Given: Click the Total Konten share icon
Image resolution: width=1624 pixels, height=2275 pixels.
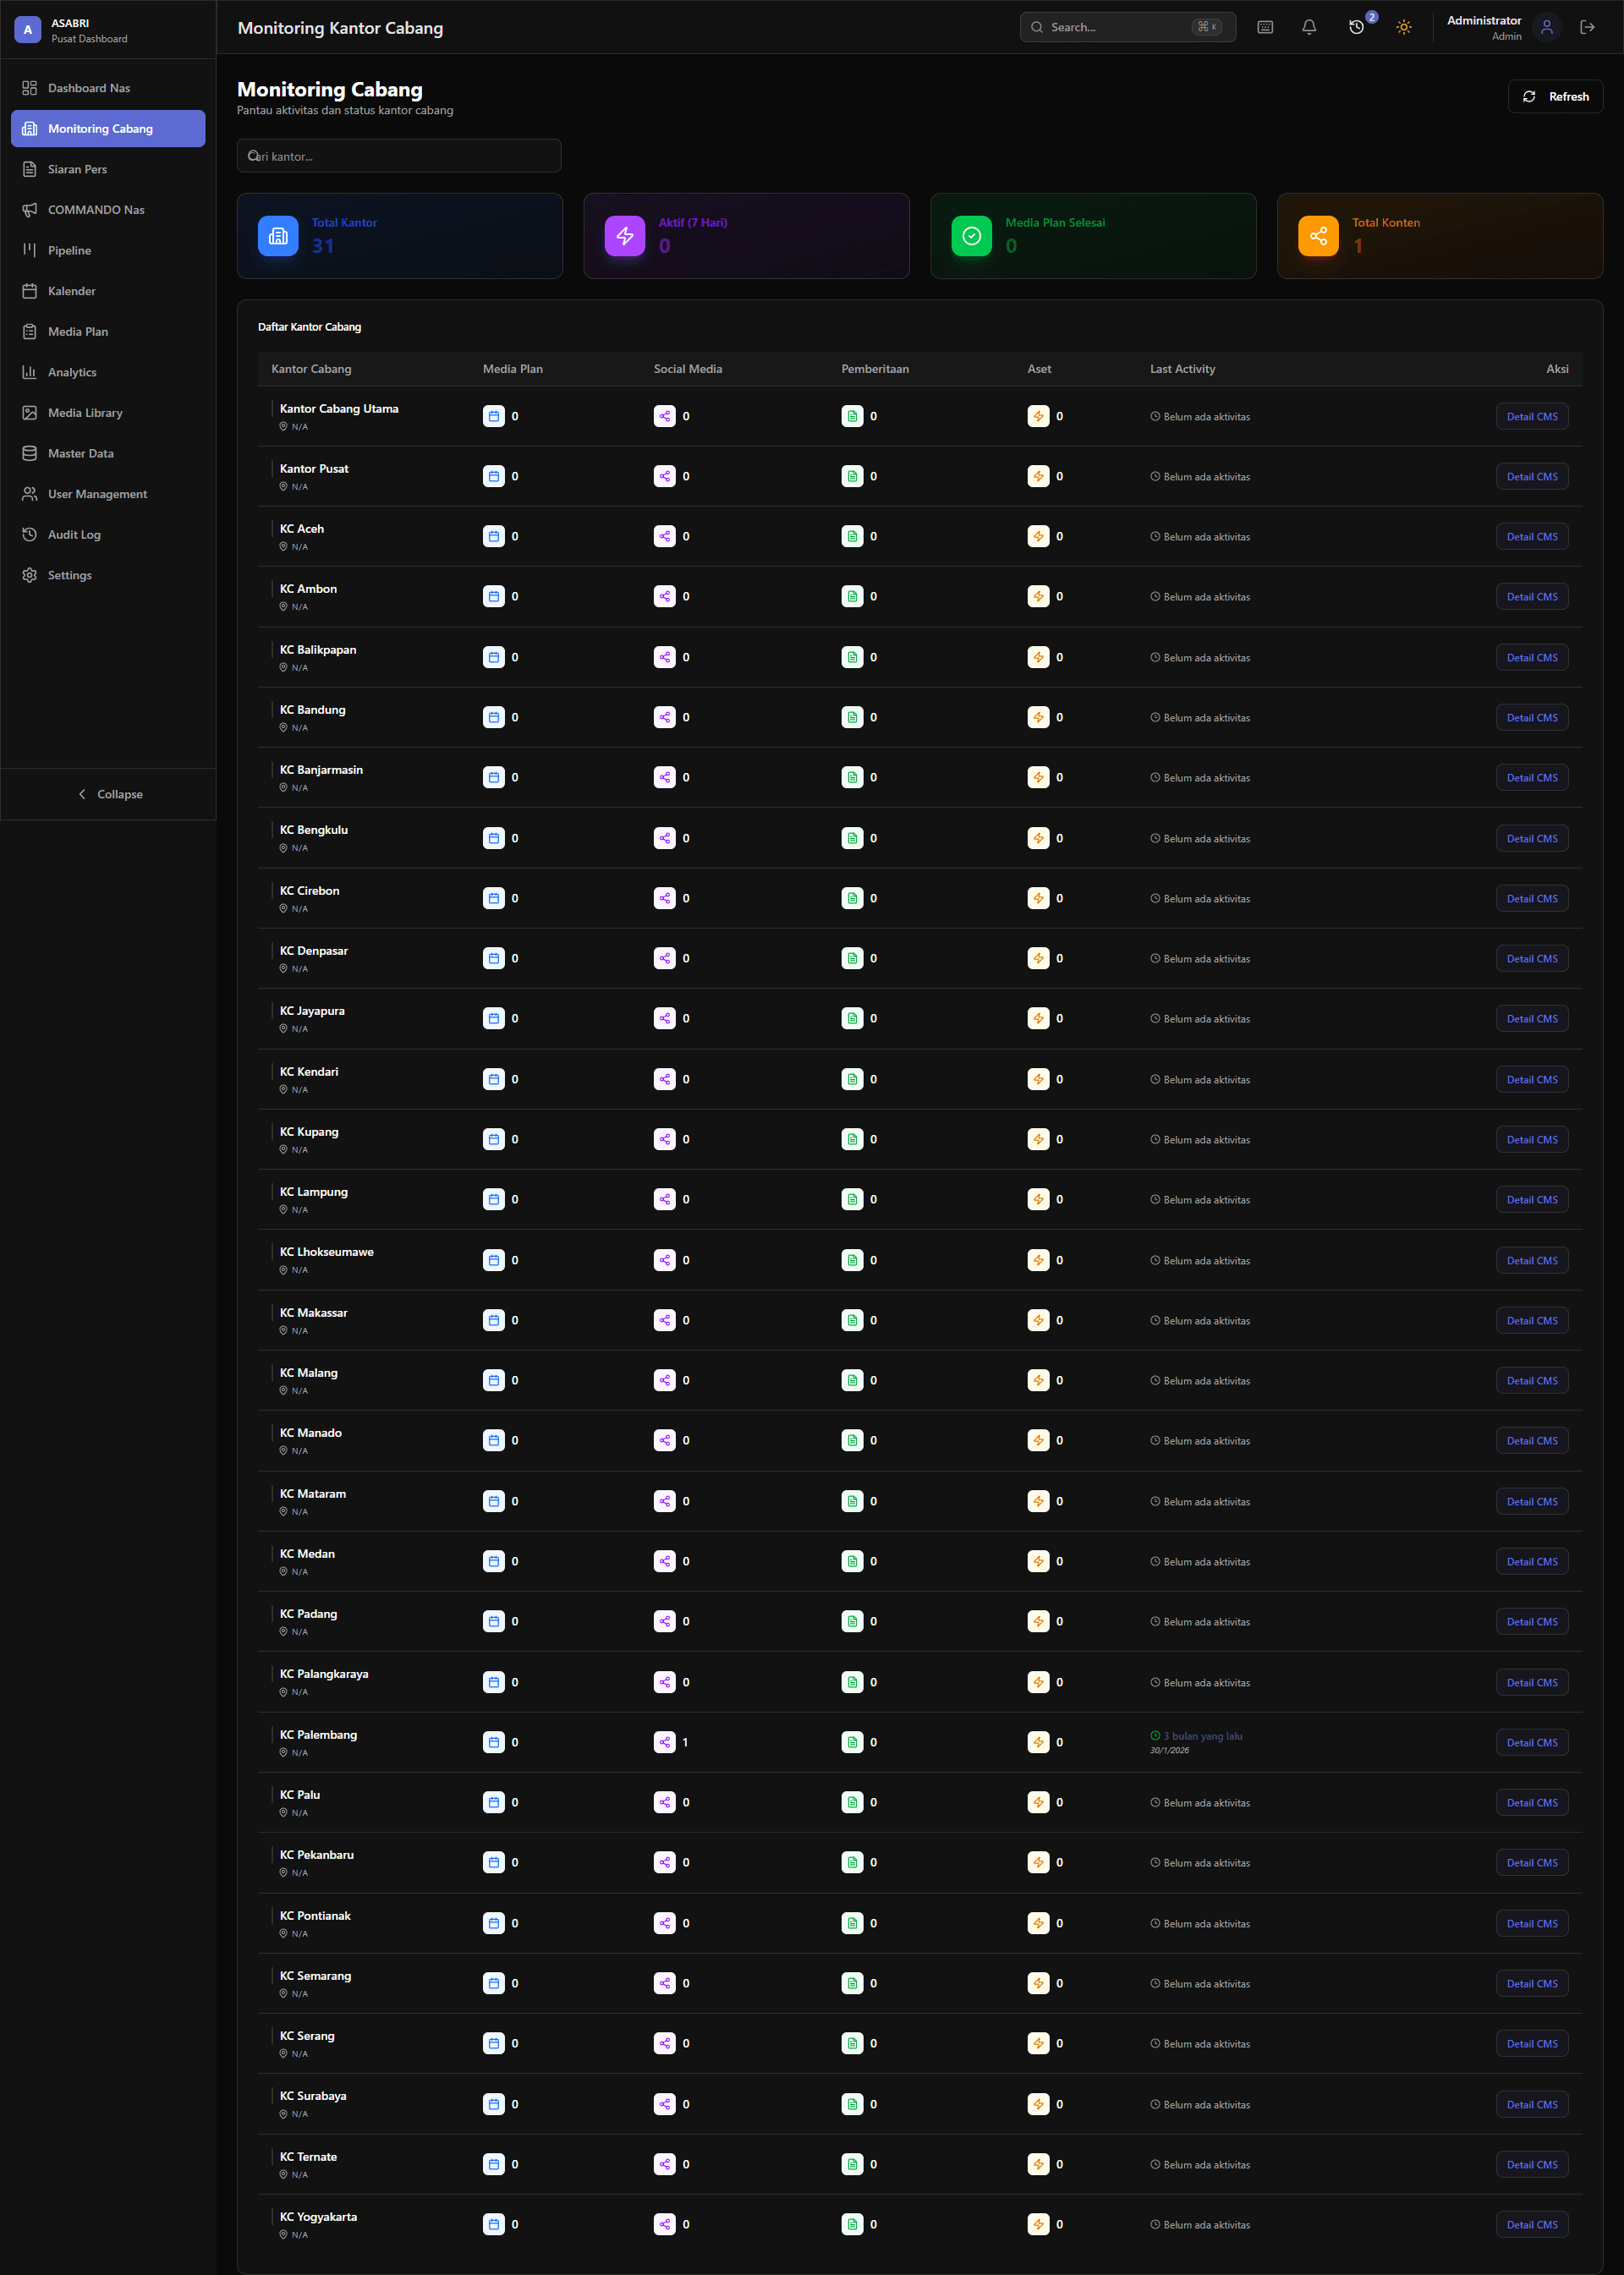Looking at the screenshot, I should (1319, 236).
